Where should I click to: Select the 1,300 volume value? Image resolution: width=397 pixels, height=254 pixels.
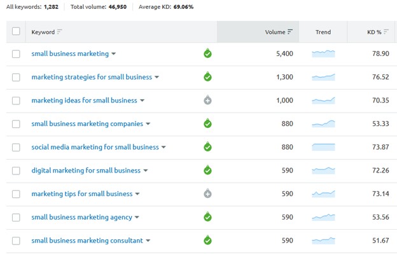tap(284, 77)
